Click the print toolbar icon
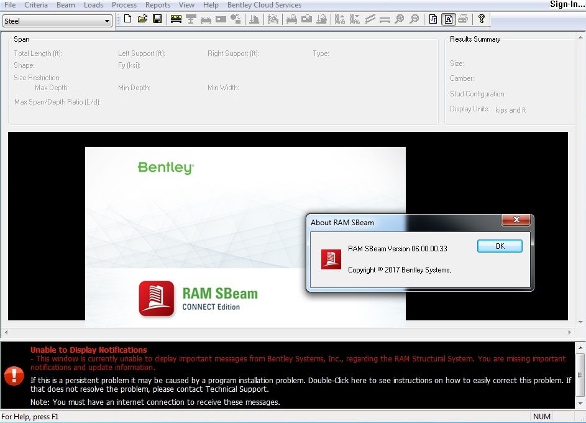The height and width of the screenshot is (423, 586). [x=463, y=19]
